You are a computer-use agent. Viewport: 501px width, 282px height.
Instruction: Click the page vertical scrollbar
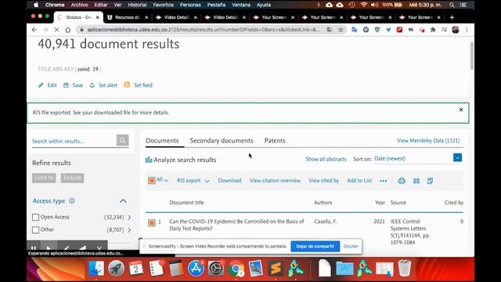coord(471,56)
